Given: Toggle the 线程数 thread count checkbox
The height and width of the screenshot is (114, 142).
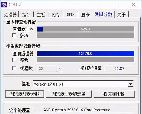Looking at the screenshot, I should pyautogui.click(x=14, y=68).
